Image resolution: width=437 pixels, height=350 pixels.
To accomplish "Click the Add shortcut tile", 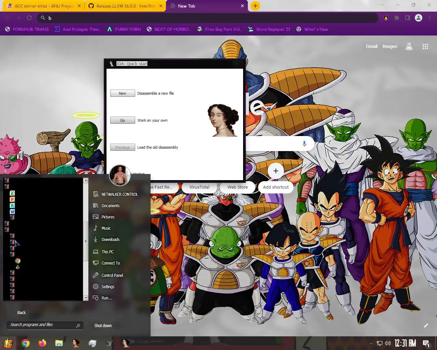I will point(276,177).
